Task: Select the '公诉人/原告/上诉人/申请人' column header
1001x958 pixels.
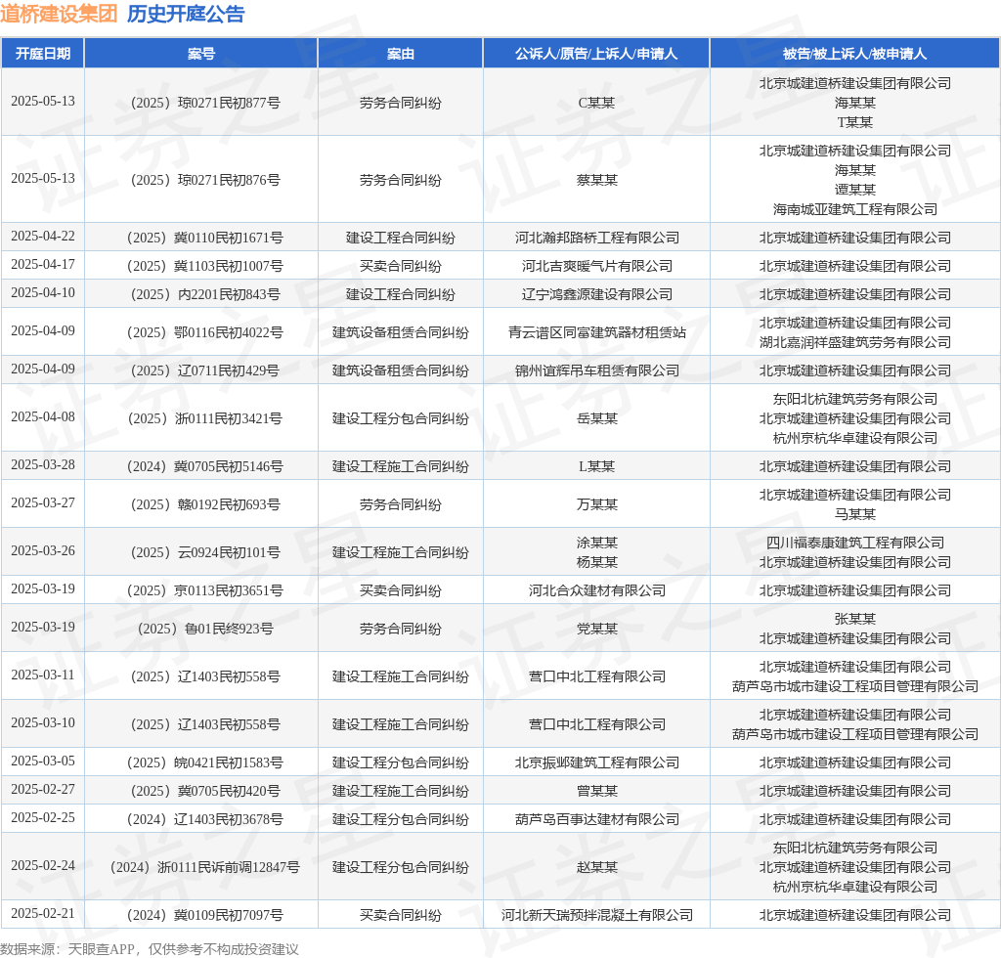Action: (x=596, y=54)
